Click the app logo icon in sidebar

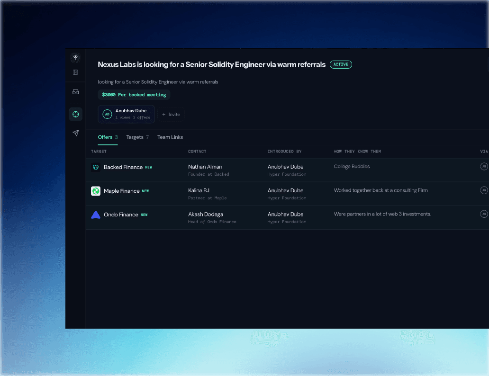click(x=75, y=57)
